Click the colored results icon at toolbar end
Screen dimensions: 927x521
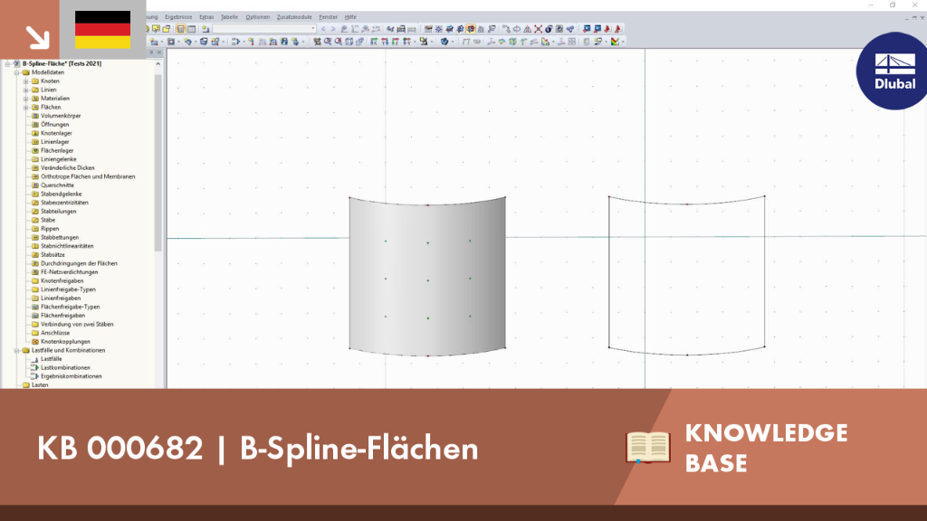tap(616, 42)
